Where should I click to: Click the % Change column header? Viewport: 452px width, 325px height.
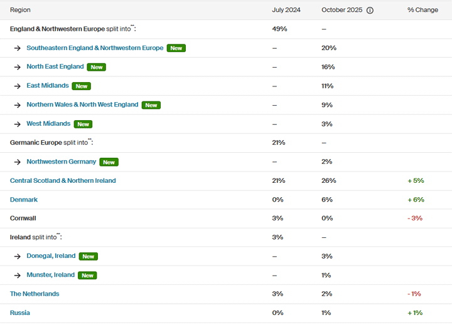tap(422, 10)
